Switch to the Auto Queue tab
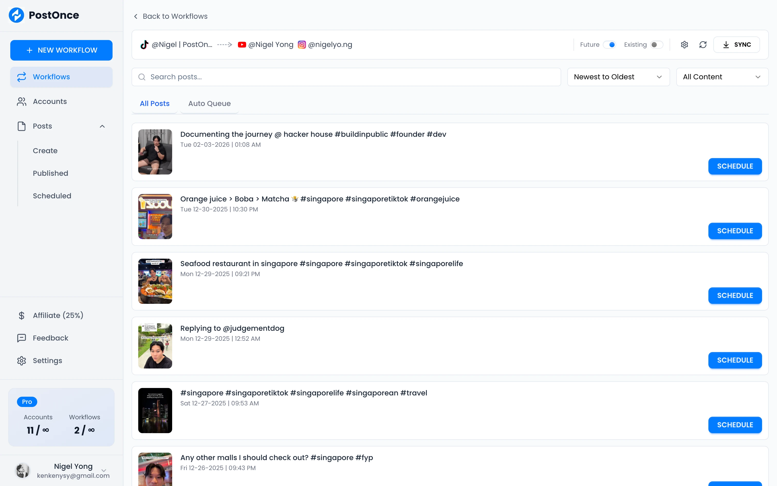The image size is (777, 486). pyautogui.click(x=209, y=103)
